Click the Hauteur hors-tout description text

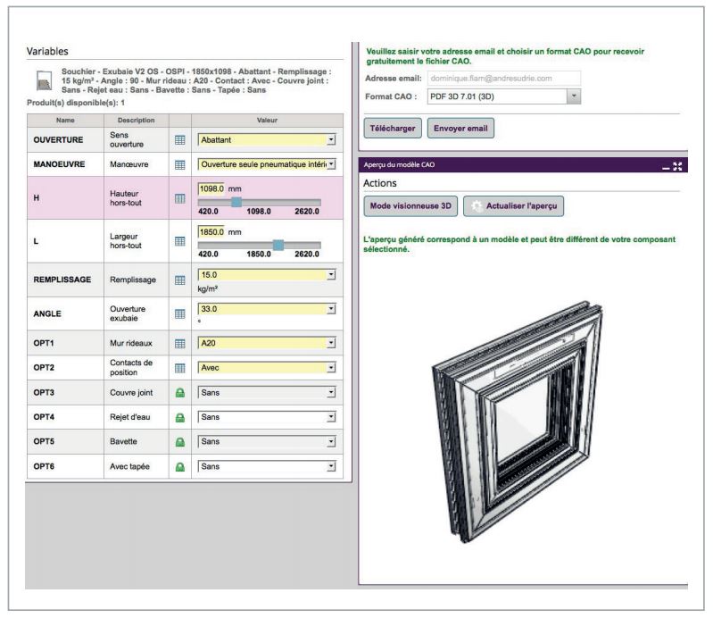[x=126, y=198]
